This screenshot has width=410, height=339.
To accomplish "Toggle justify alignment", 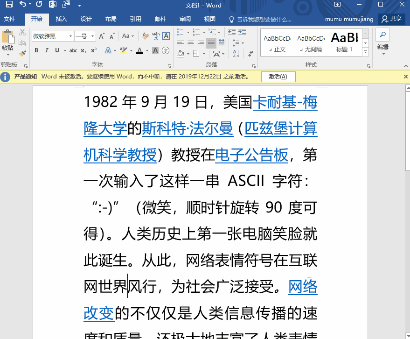I will tap(211, 43).
